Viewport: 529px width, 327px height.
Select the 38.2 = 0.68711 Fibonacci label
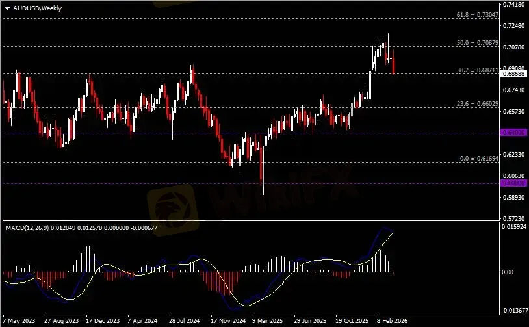point(476,70)
